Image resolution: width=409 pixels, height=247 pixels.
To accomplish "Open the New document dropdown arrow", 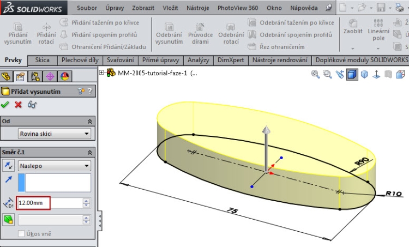I will [x=352, y=8].
